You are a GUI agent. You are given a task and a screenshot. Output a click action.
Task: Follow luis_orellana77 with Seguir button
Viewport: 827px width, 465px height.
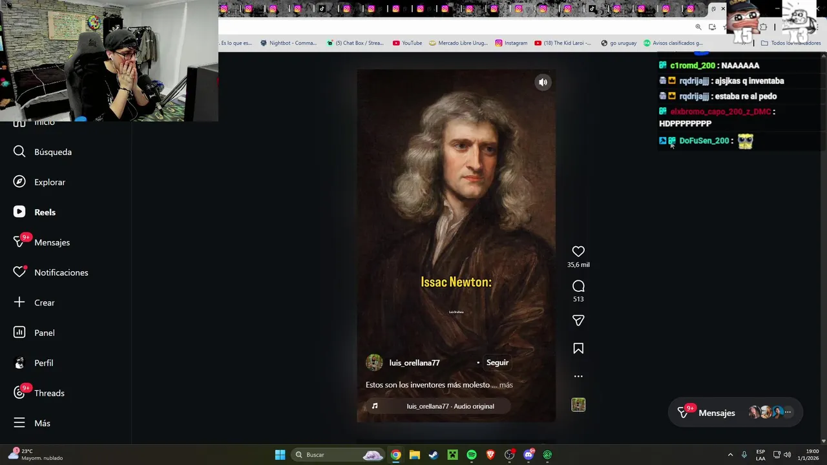click(x=497, y=362)
